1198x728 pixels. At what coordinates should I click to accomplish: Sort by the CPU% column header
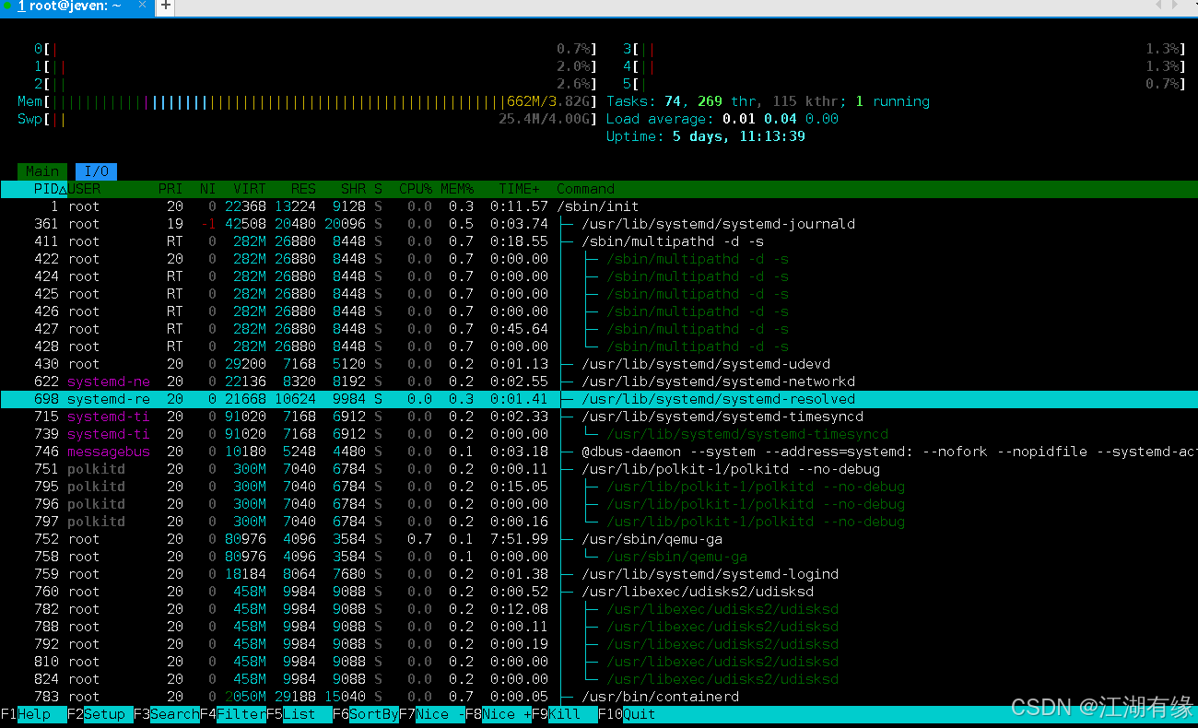coord(416,189)
